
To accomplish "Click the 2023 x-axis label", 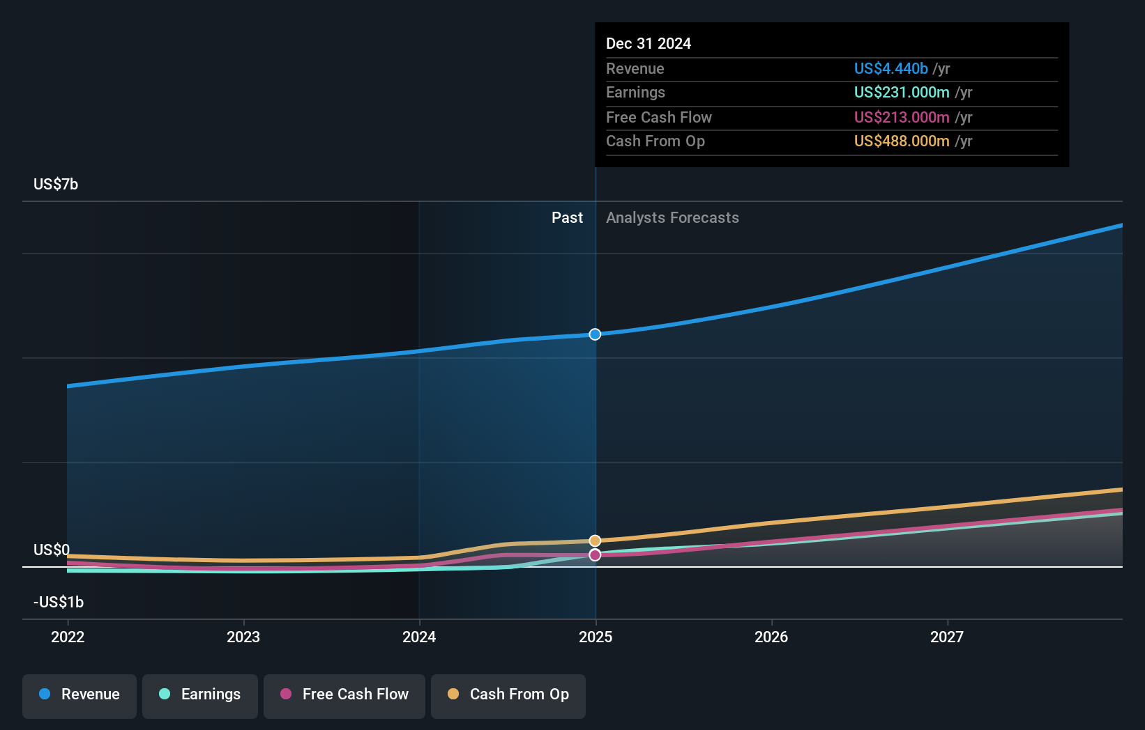I will [243, 637].
